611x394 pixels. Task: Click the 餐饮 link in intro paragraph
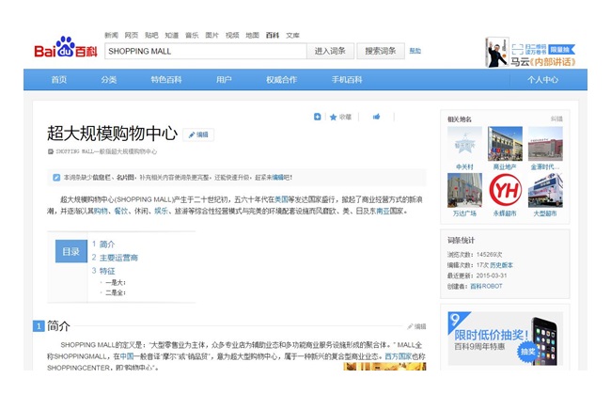(x=121, y=212)
